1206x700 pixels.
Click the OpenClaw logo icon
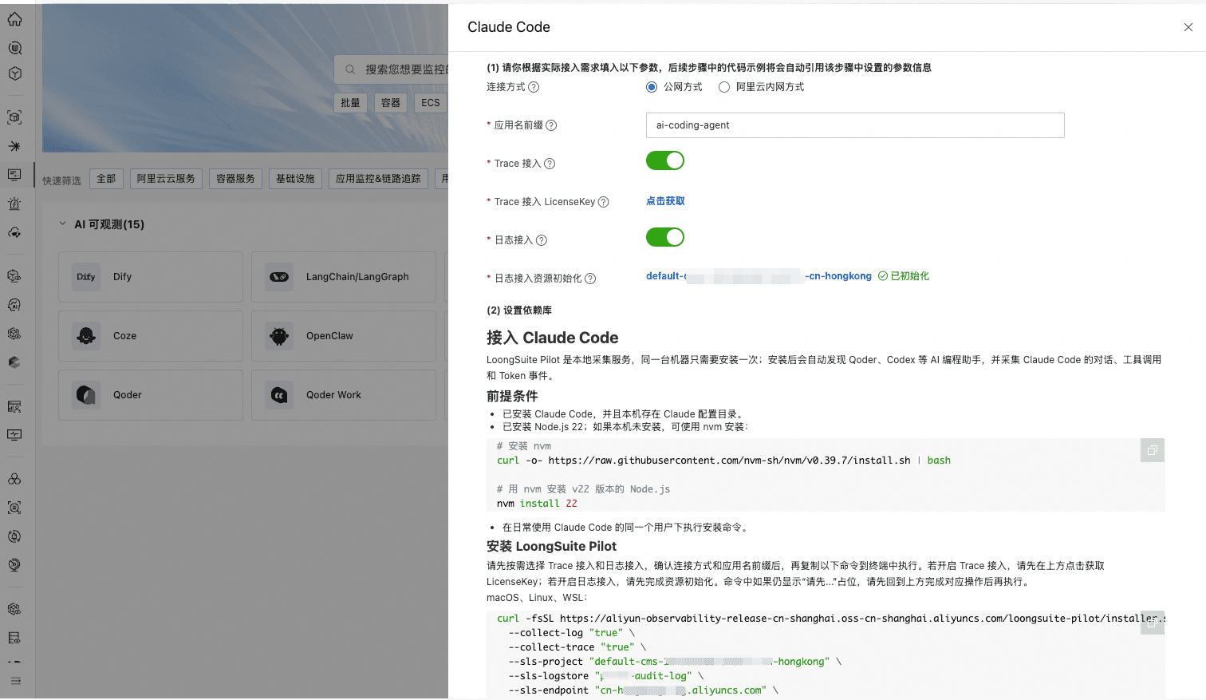pos(279,336)
